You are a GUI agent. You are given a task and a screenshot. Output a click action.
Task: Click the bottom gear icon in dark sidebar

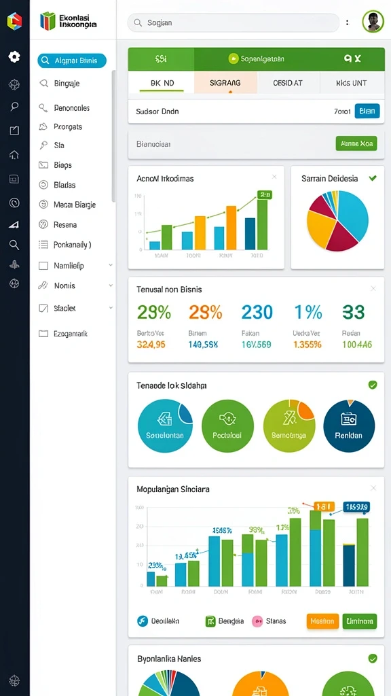point(14,680)
